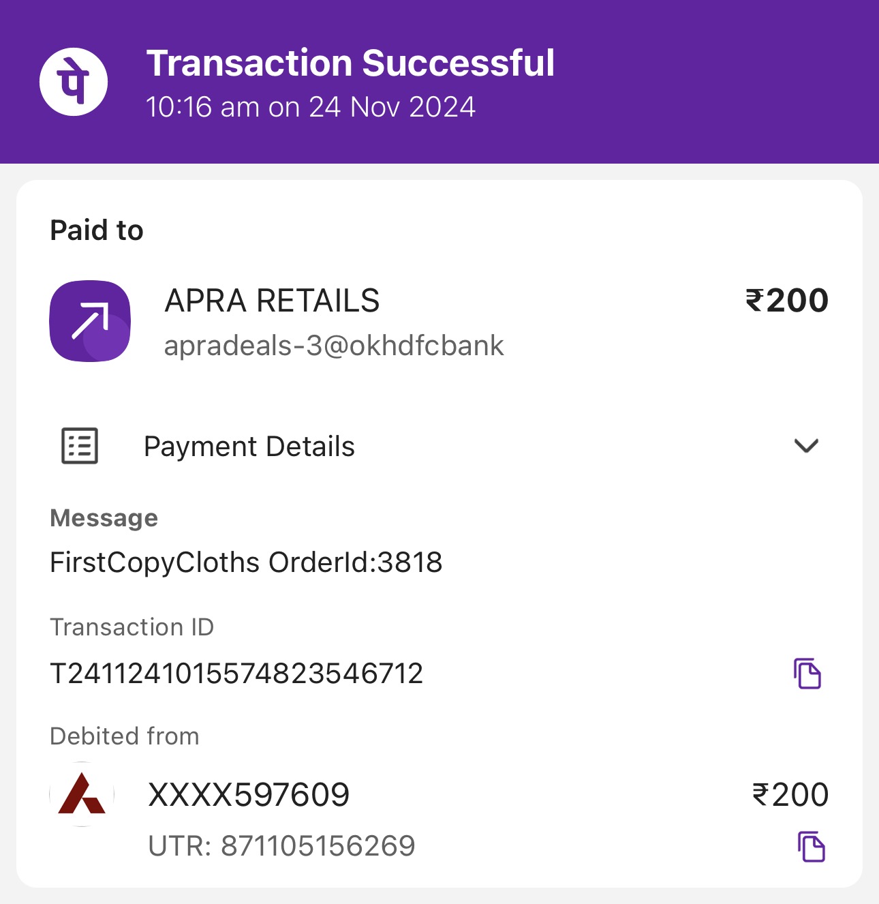Click the Payment Details list icon

80,446
